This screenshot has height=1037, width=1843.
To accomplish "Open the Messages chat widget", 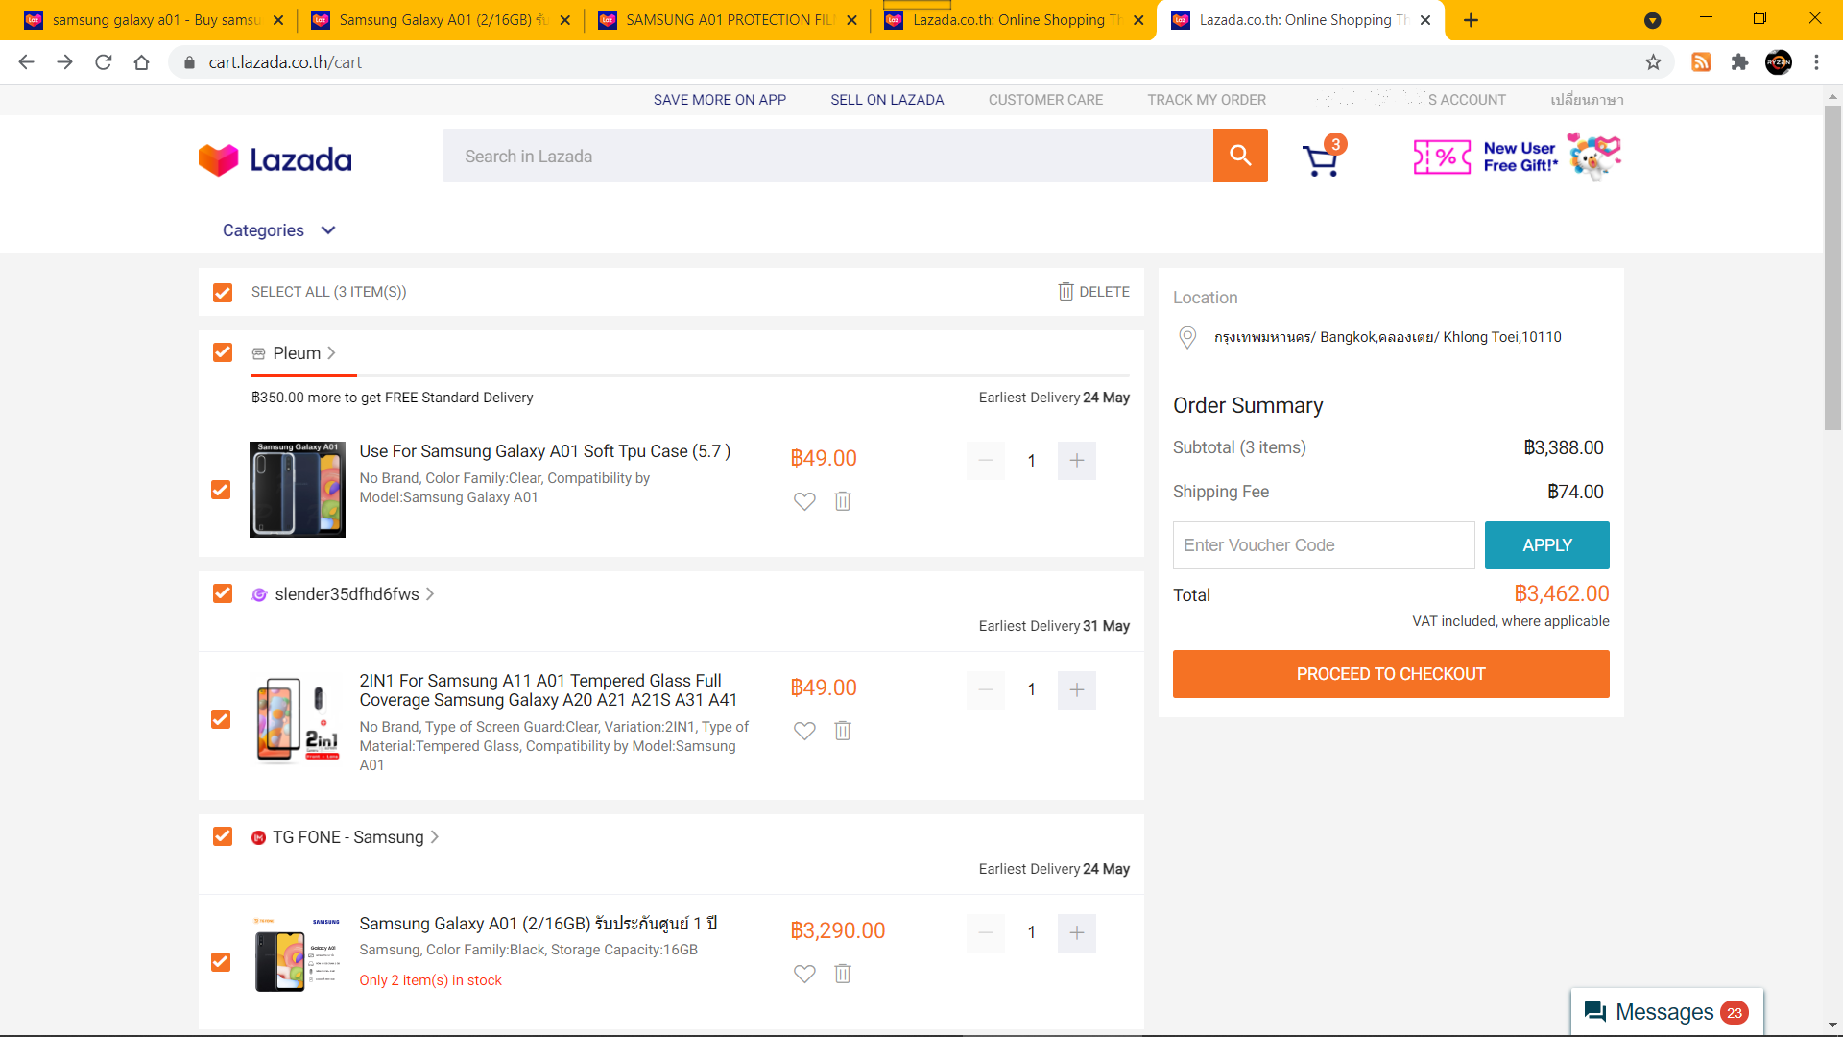I will [x=1666, y=1012].
